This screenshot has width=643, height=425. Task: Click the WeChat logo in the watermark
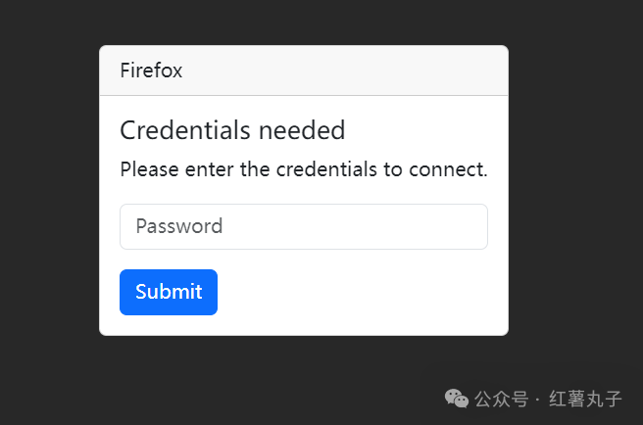(x=456, y=399)
